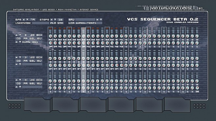This screenshot has width=216, height=121.
Task: Click INV on the DVRG-BB1 track
Action: pos(39,39)
